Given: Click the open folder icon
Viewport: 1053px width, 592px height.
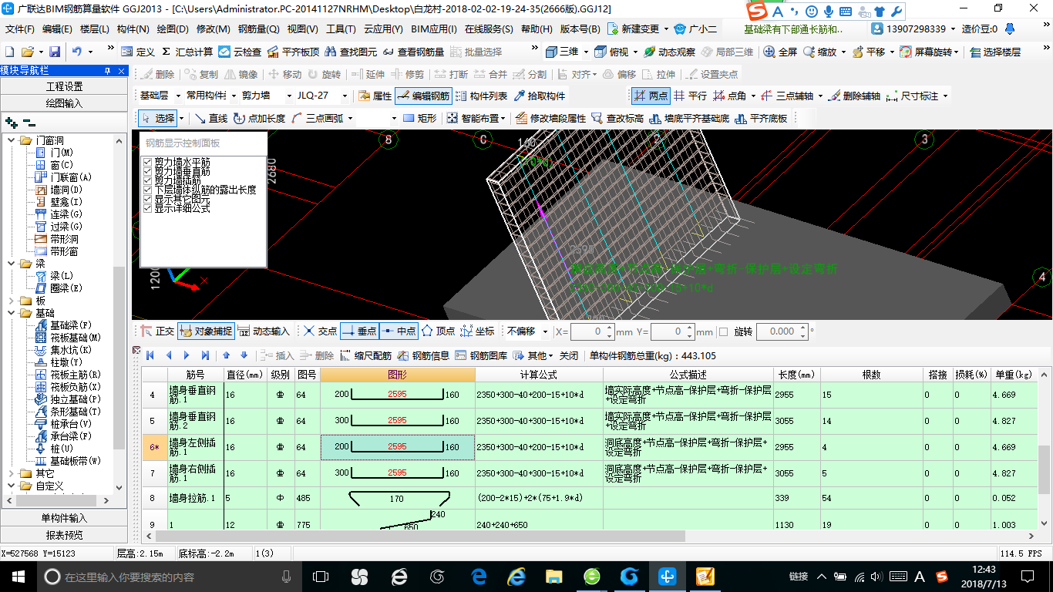Looking at the screenshot, I should click(28, 52).
